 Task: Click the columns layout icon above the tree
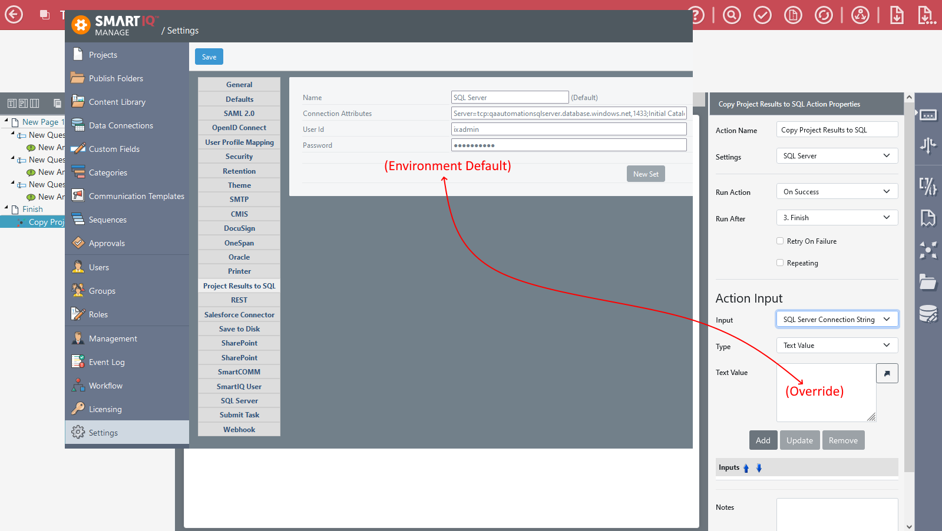(34, 104)
